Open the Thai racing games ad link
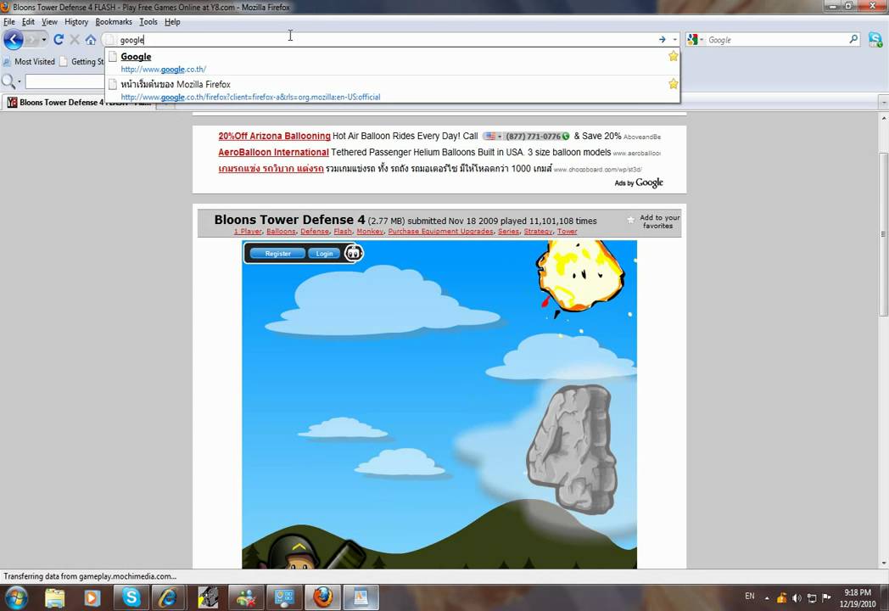This screenshot has height=611, width=889. click(271, 169)
